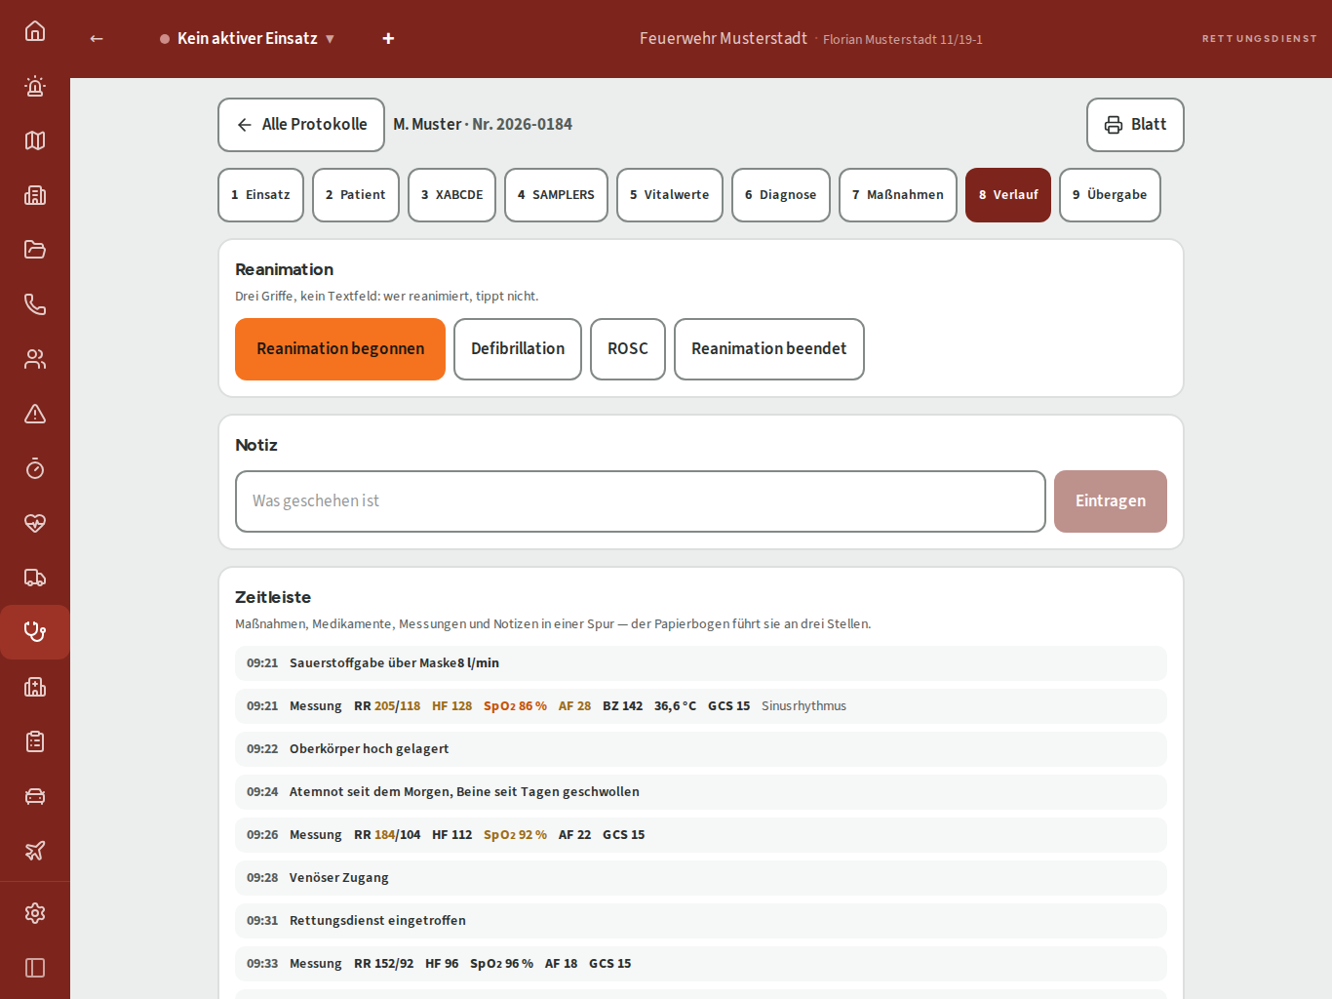Log a Defibrillation event

pos(518,349)
